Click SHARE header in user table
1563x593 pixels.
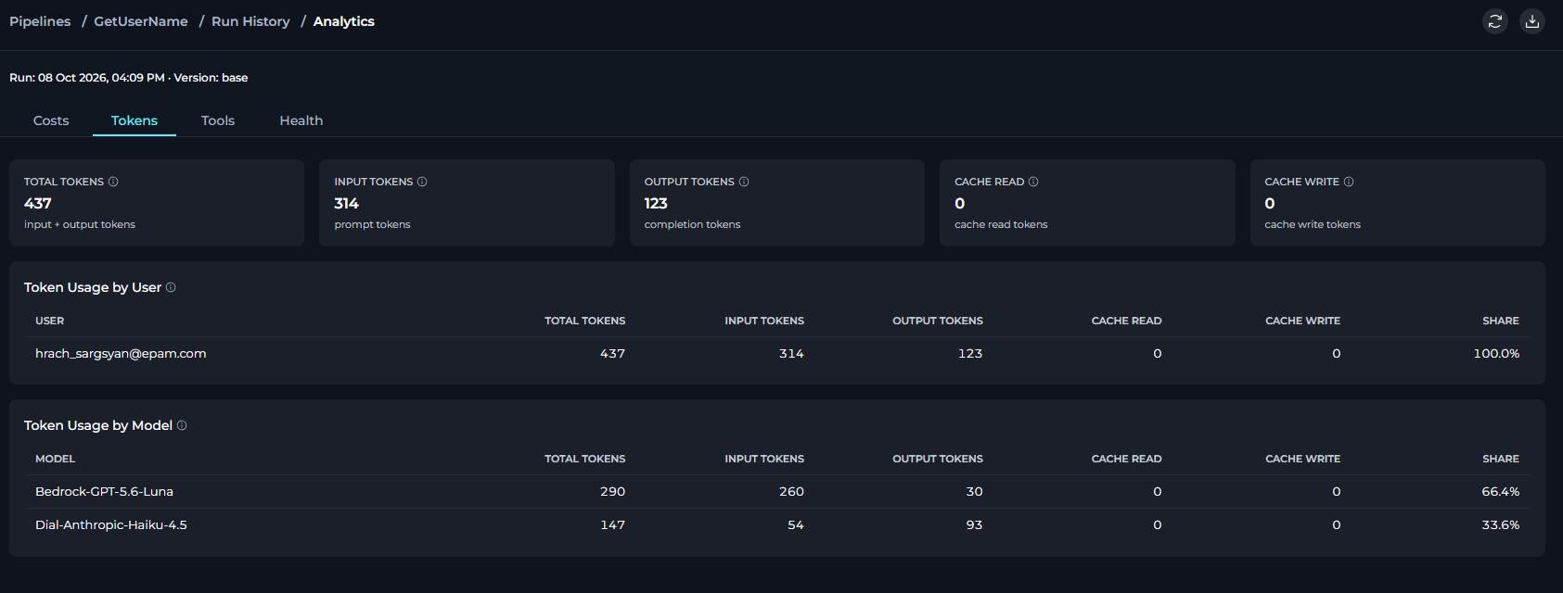click(1501, 321)
